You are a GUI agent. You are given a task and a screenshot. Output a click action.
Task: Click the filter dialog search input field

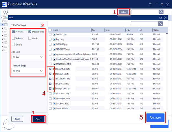coord(144,24)
